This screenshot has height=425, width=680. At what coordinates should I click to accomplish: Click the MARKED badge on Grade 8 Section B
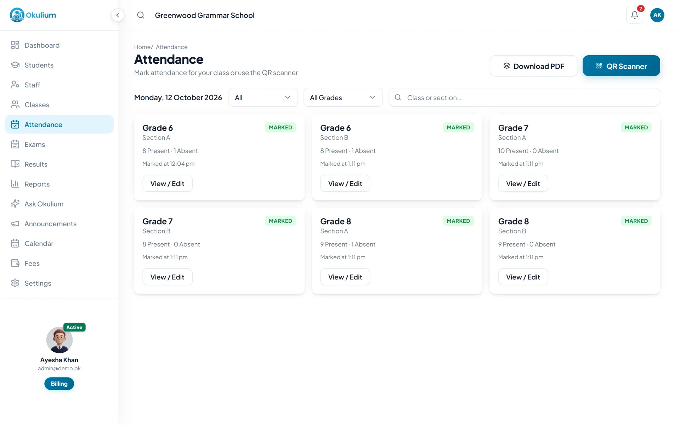[x=636, y=221]
